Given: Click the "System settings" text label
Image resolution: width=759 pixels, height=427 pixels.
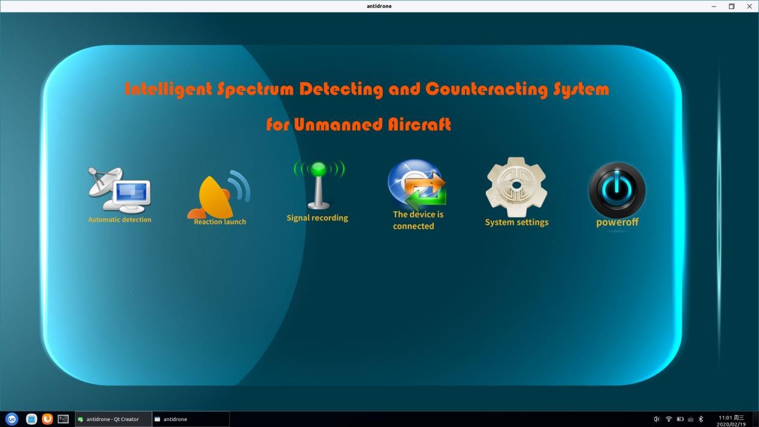Looking at the screenshot, I should tap(516, 222).
